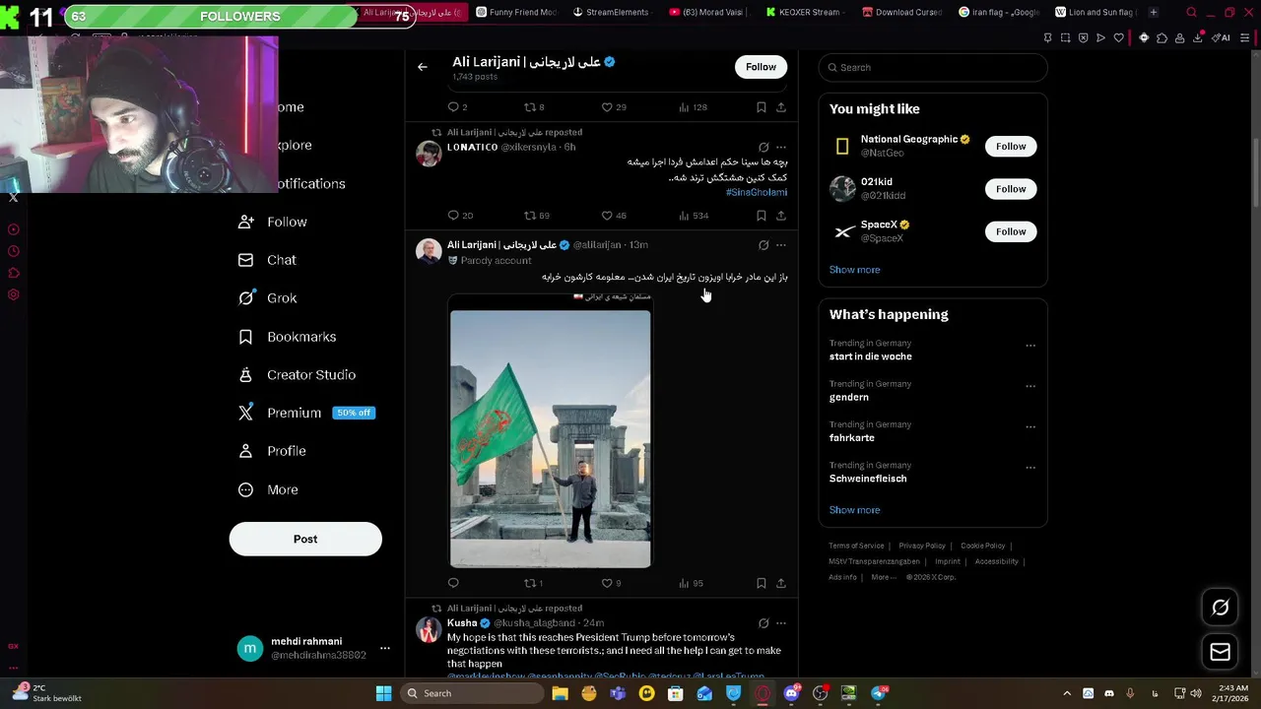Open trend 'start in die woche'
Viewport: 1261px width, 709px height.
pos(871,356)
